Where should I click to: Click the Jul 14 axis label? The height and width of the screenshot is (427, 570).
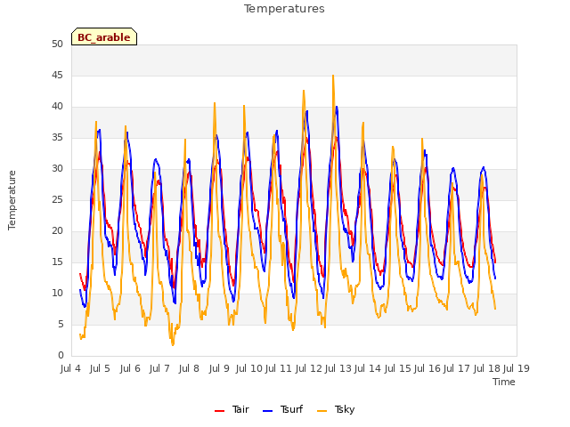coord(368,368)
